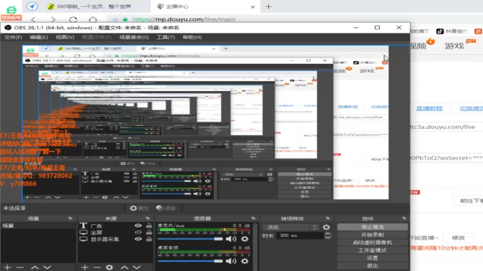Open 麦克风/Aux audio settings gear
This screenshot has width=483, height=271.
click(x=245, y=238)
